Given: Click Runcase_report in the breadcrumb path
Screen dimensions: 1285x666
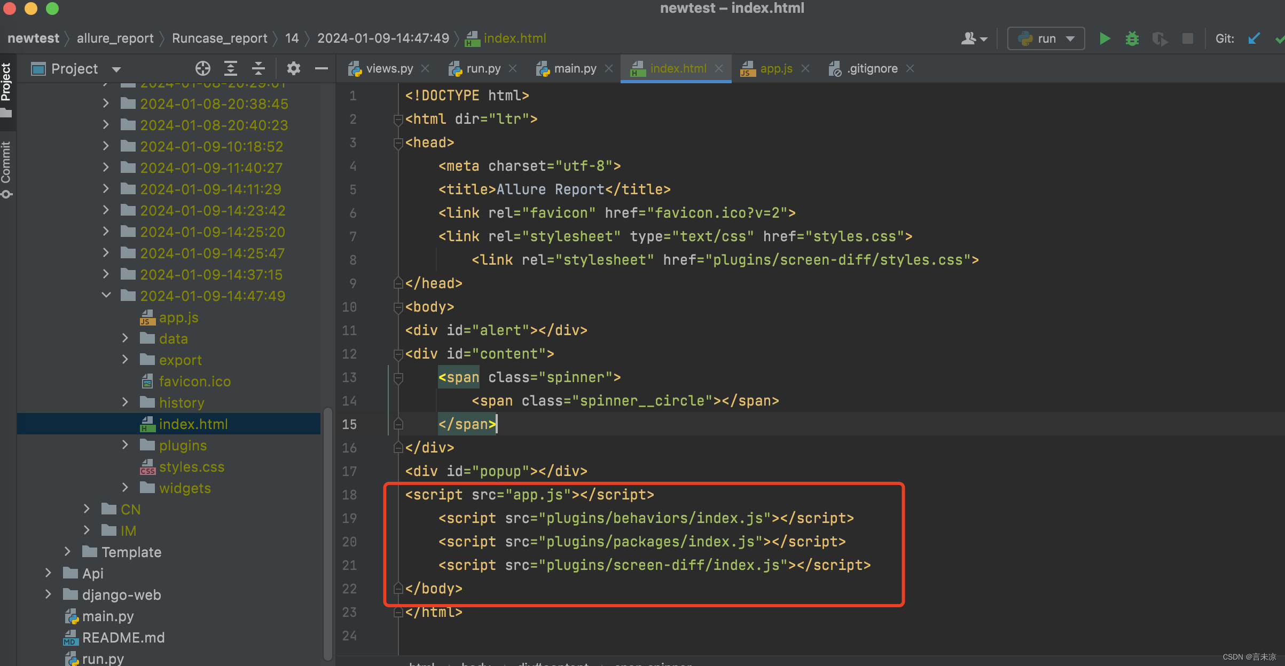Looking at the screenshot, I should tap(219, 38).
